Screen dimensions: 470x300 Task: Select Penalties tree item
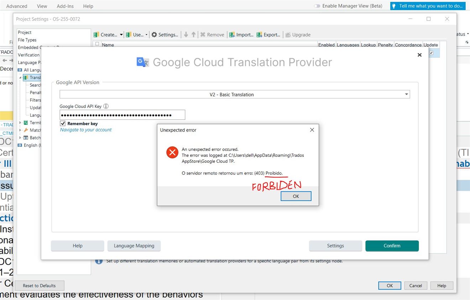[x=35, y=92]
